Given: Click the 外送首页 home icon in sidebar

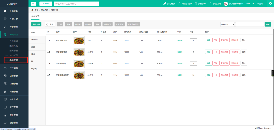Looking at the screenshot, I should [x=5, y=11].
